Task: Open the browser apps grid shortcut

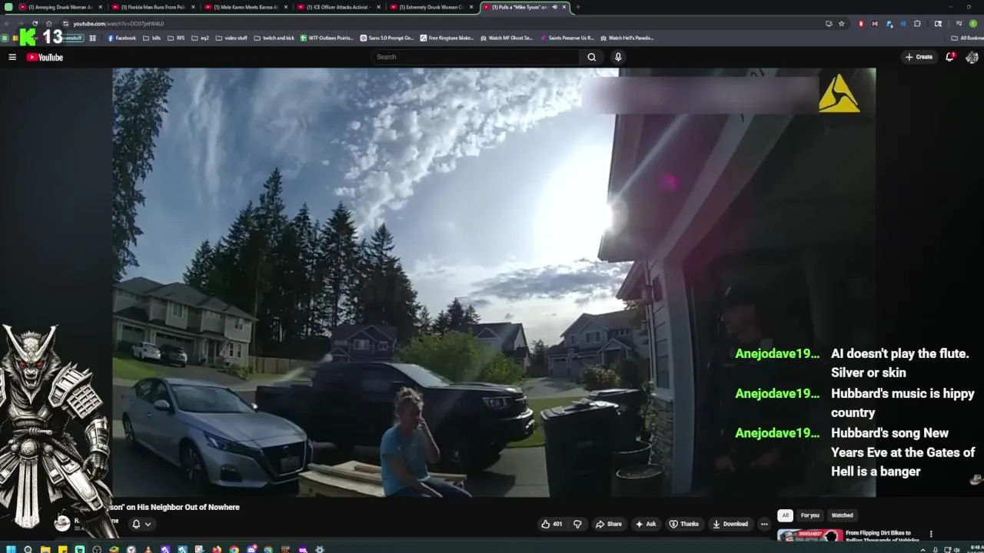Action: coord(93,38)
